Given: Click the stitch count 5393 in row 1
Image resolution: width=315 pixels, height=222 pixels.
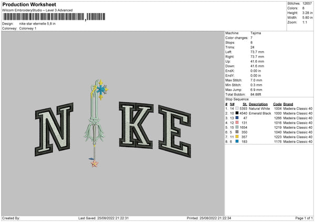Looking at the screenshot, I should pyautogui.click(x=243, y=108).
